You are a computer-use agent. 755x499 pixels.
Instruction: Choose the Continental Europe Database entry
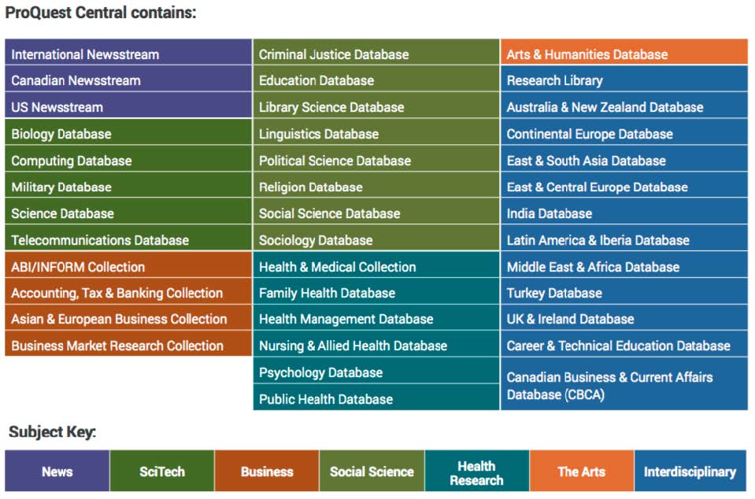coord(624,132)
